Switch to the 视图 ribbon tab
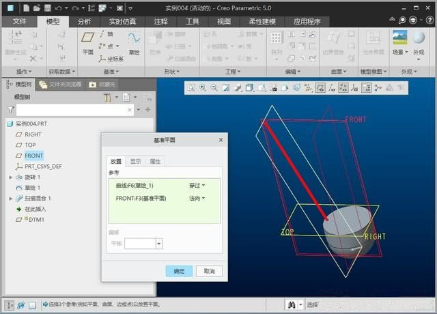Screen dimensions: 437x314 click(x=224, y=21)
